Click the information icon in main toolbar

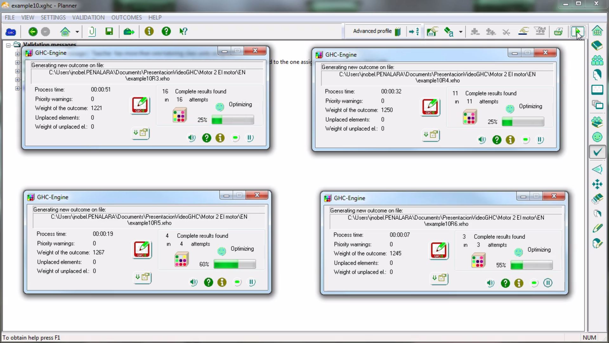pos(149,31)
